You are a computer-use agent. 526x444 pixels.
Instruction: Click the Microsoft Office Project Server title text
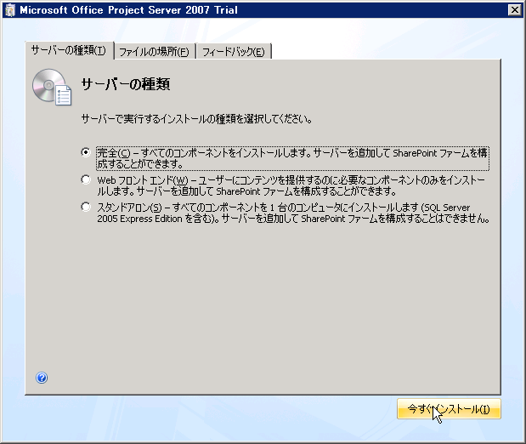[122, 10]
